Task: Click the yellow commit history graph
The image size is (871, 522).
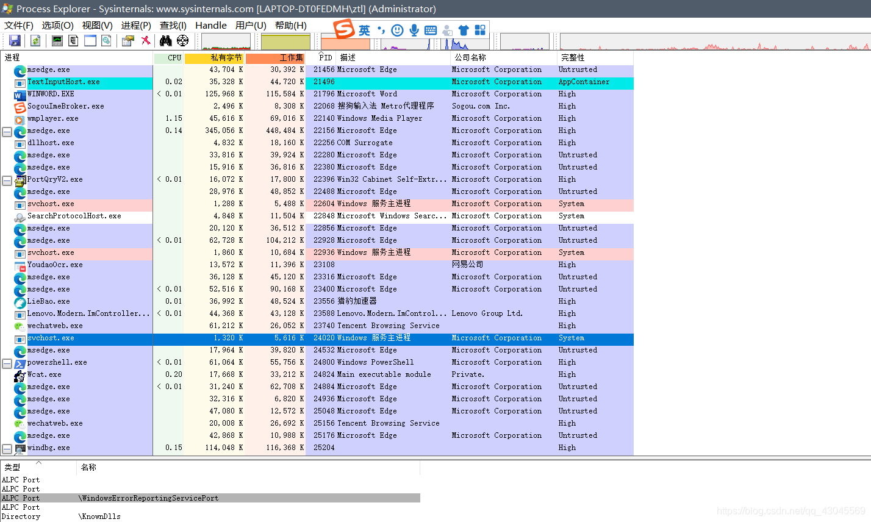Action: click(x=285, y=42)
